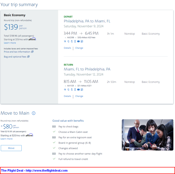Click the Miami, FL to Philadelphia, PA heading
The image size is (175, 174).
click(87, 69)
